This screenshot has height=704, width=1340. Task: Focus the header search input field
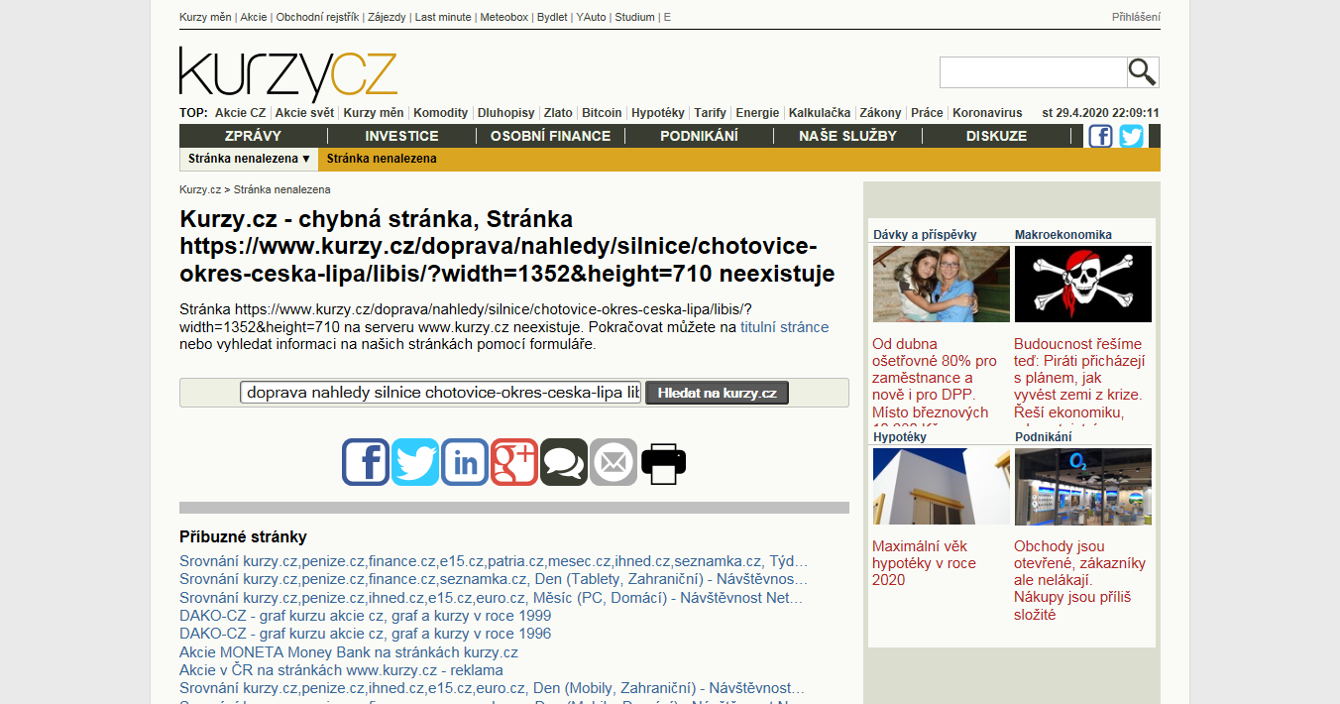point(1034,72)
